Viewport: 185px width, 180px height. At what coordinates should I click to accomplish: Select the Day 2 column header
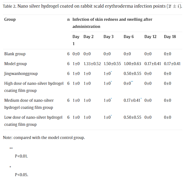click(x=89, y=37)
